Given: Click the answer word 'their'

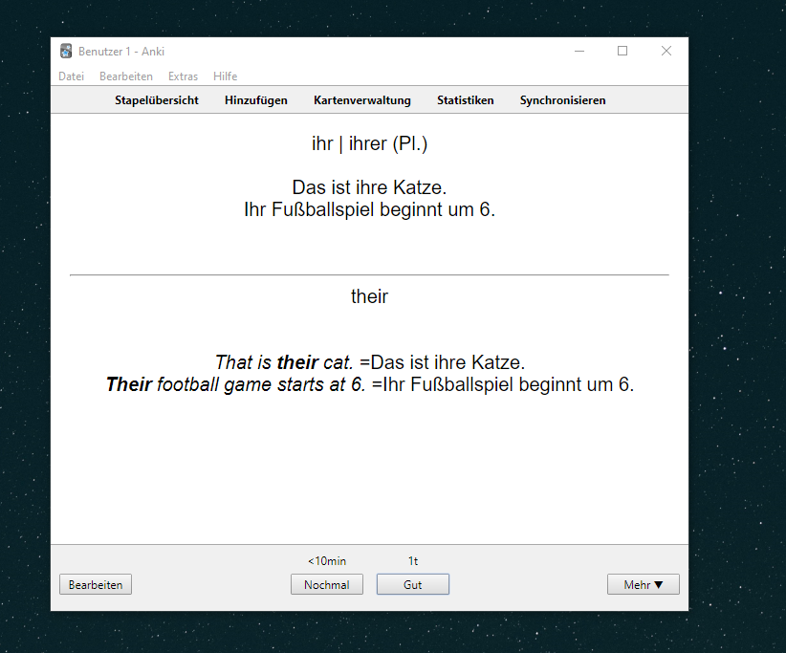Looking at the screenshot, I should point(369,296).
